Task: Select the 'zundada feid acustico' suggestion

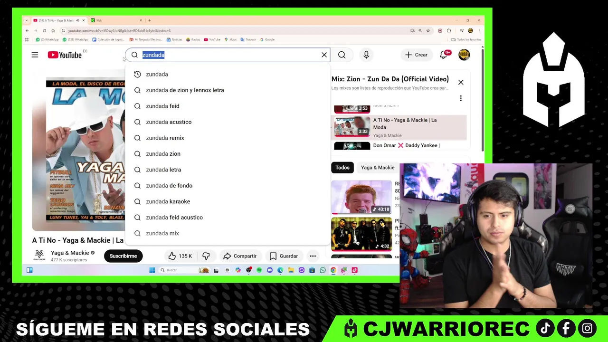Action: point(228,218)
